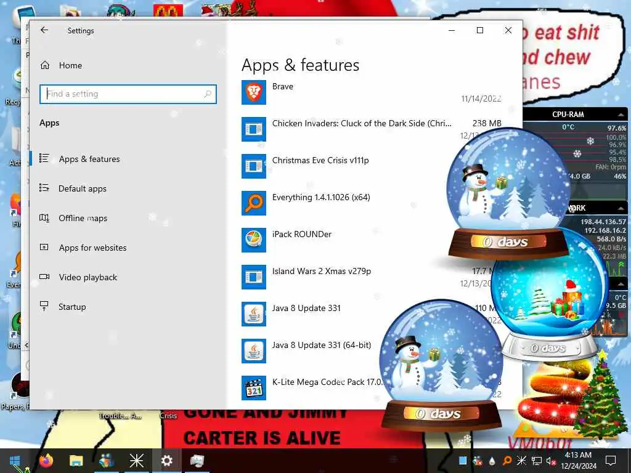Select the iPack ROUNDer app icon

point(253,240)
